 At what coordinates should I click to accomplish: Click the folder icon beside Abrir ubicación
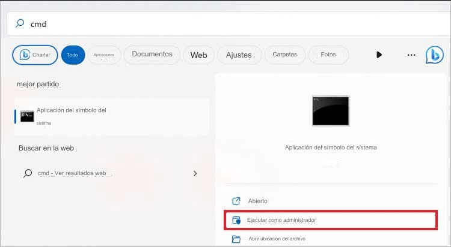tap(236, 239)
